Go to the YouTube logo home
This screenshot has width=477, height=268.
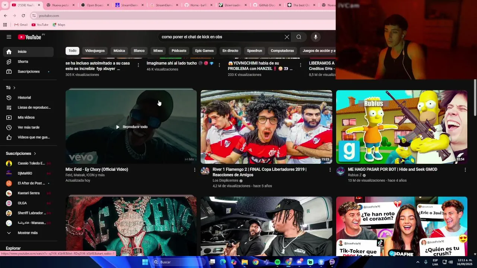click(x=29, y=37)
